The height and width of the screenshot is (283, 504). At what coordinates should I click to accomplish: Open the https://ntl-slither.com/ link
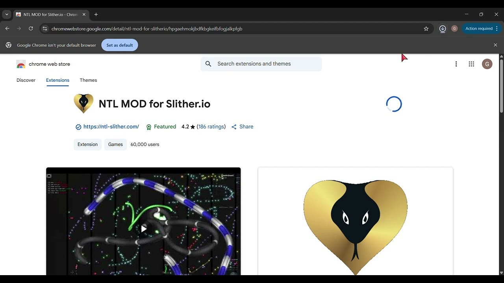click(x=111, y=127)
